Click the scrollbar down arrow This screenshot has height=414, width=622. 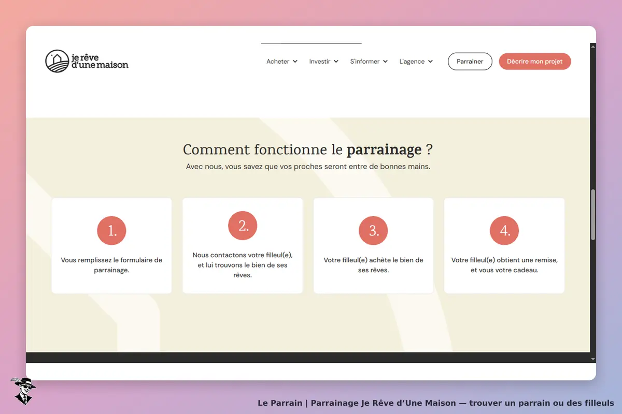593,359
